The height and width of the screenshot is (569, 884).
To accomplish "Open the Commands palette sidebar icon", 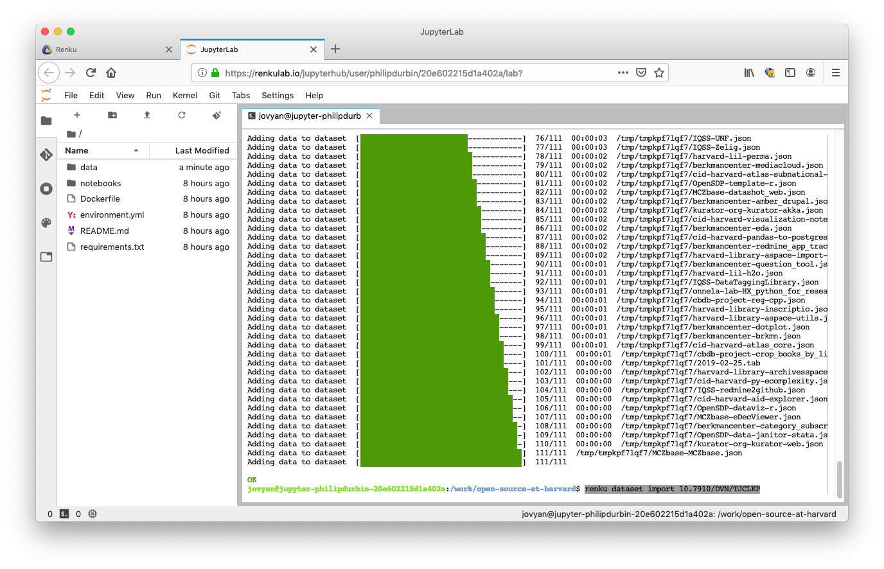I will click(46, 223).
